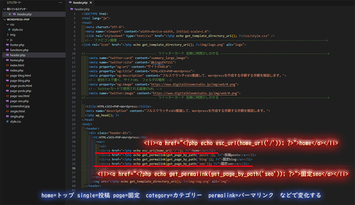Viewport: 355px width, 205px height.
Task: Switch to the header.php editor tab
Action: pyautogui.click(x=80, y=3)
